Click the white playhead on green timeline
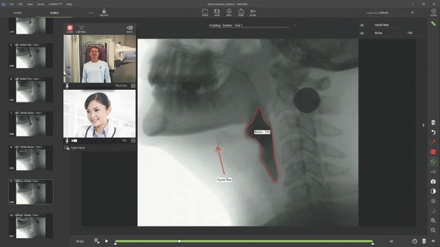440x247 pixels. pos(179,241)
